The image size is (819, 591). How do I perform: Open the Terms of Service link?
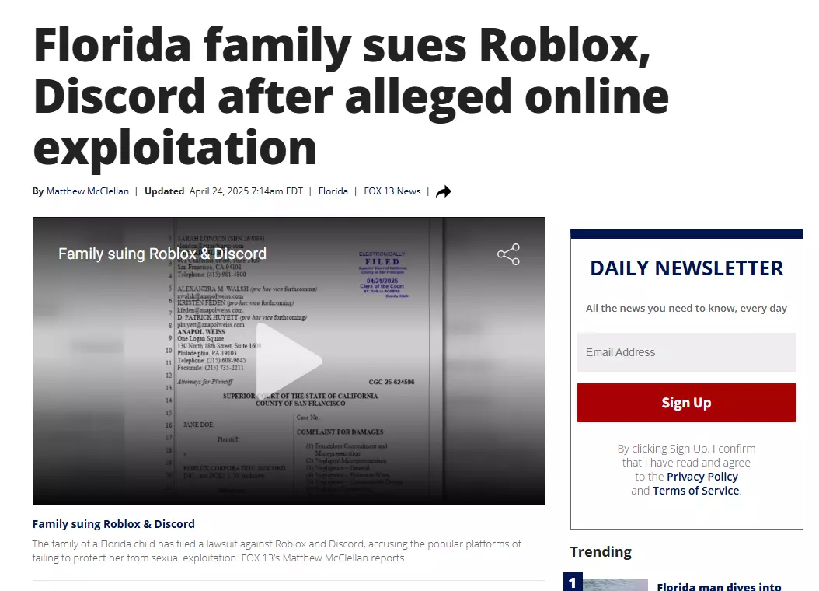pos(695,491)
